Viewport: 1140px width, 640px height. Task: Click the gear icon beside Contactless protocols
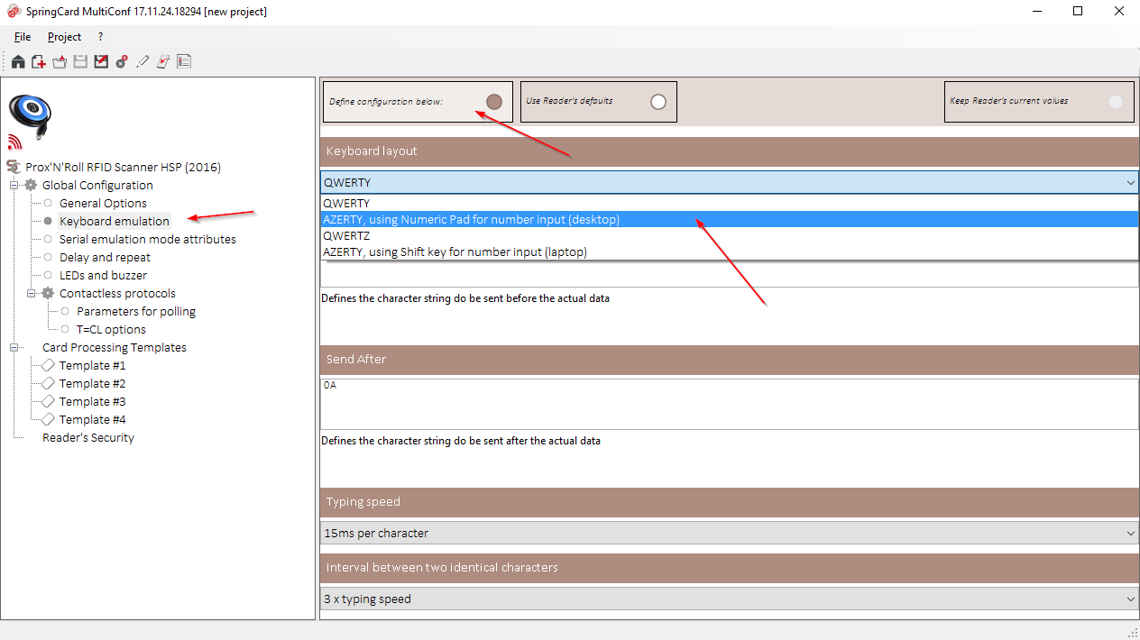pos(49,293)
